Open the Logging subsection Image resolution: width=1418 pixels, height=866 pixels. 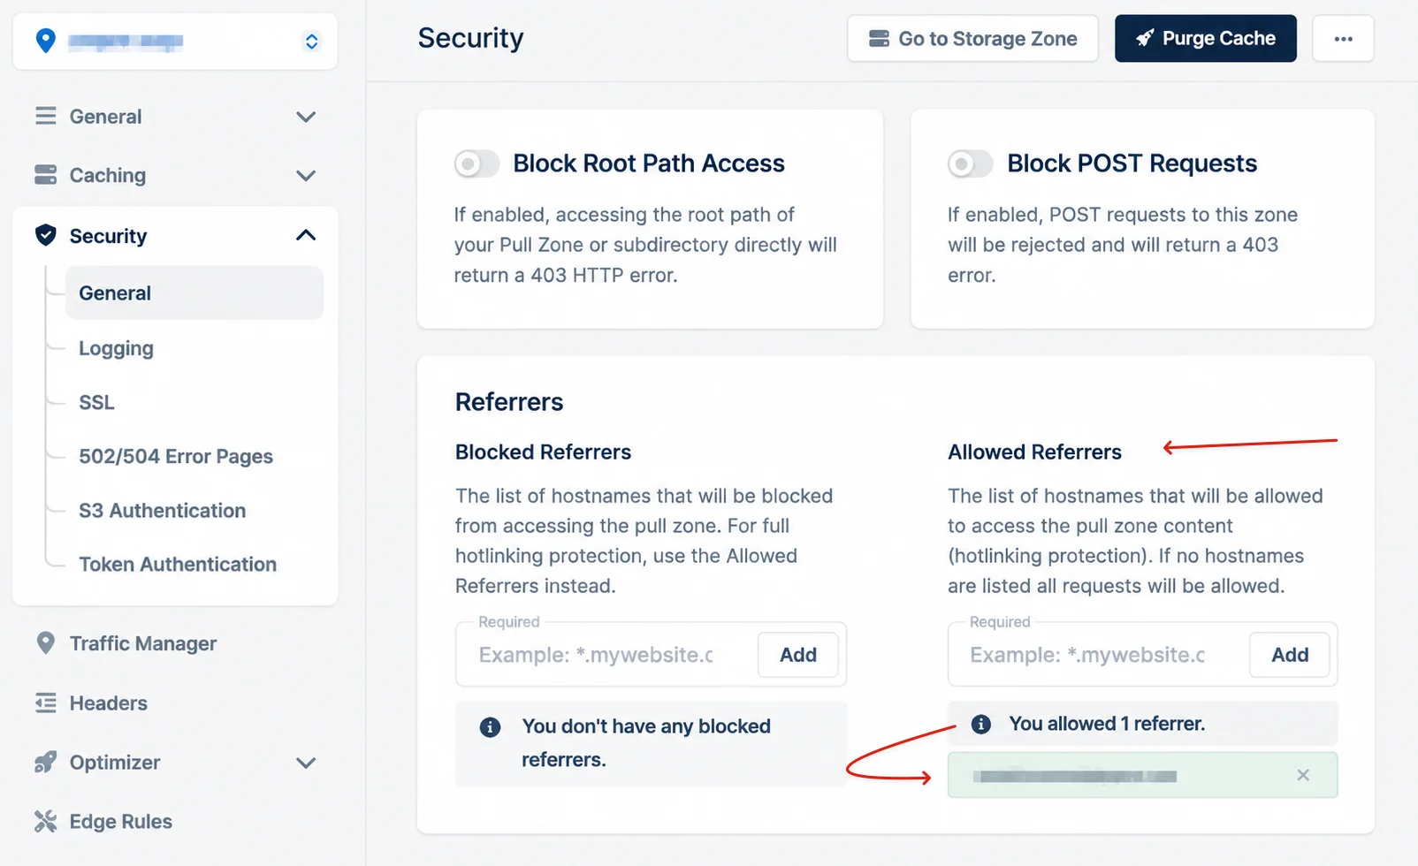(116, 348)
